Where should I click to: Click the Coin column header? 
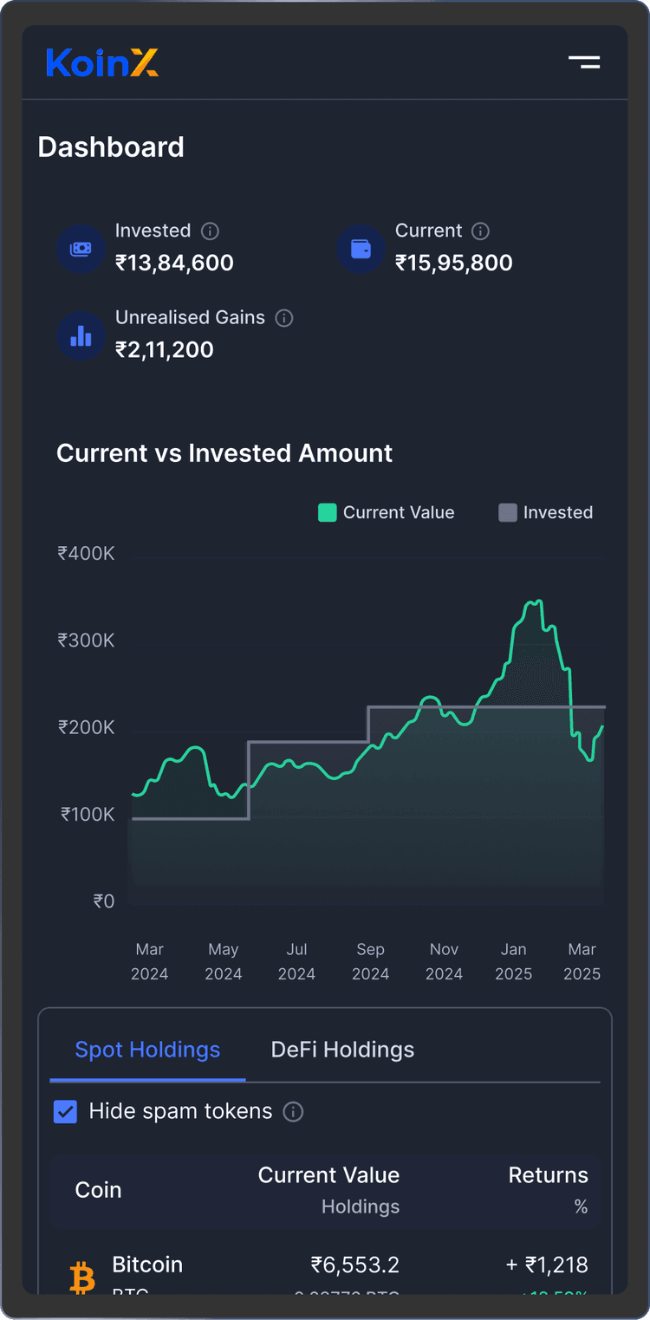tap(99, 1190)
